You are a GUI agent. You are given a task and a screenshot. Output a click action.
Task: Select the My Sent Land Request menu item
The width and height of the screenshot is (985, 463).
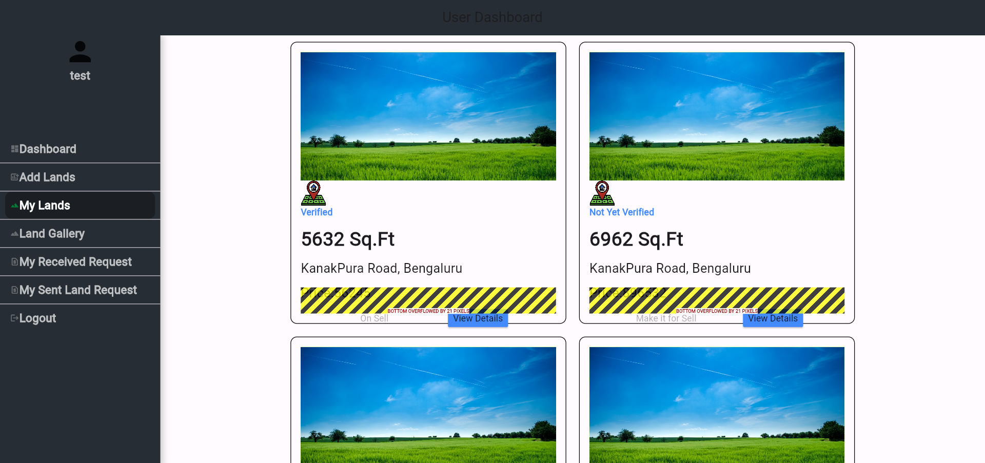click(x=80, y=290)
